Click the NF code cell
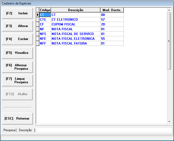The image size is (174, 141). tap(45, 29)
